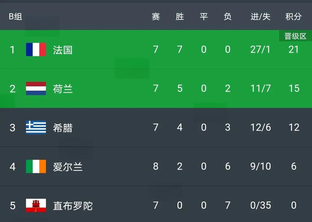
Task: Open the 法国 team page
Action: pyautogui.click(x=62, y=50)
